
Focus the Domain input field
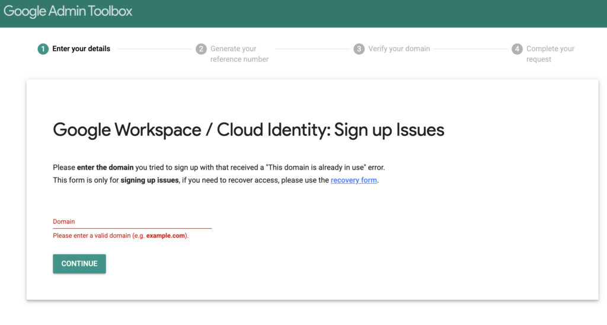[132, 222]
